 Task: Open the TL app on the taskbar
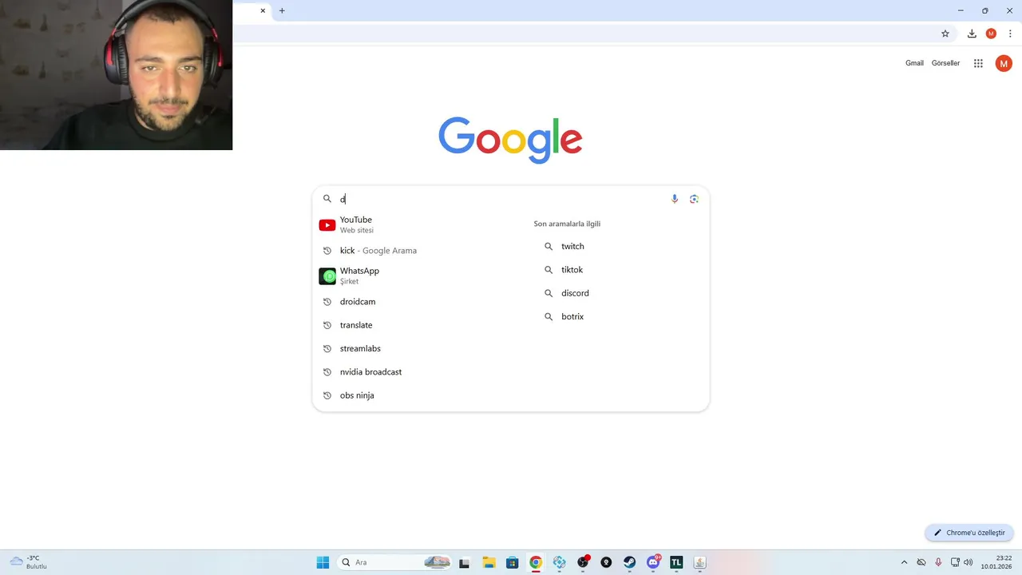(676, 562)
